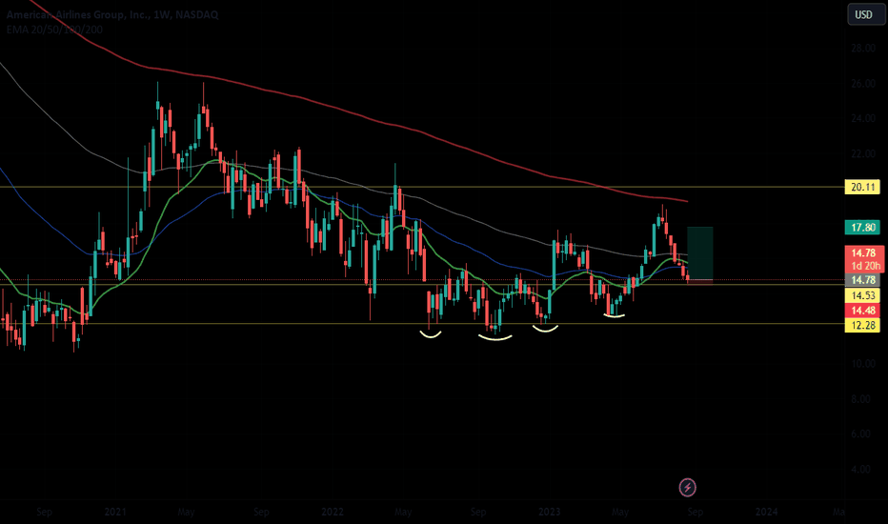Select the 12.28 yellow price label
Image resolution: width=888 pixels, height=524 pixels.
pos(862,325)
